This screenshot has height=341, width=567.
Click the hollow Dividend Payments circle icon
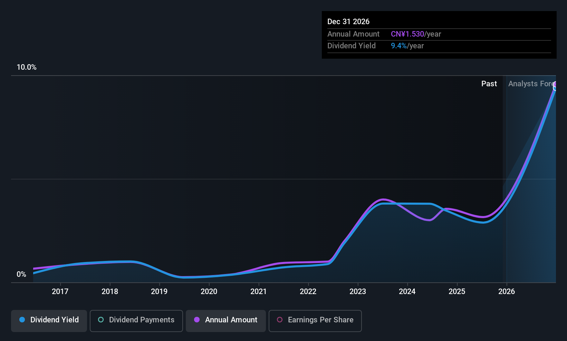tap(100, 320)
